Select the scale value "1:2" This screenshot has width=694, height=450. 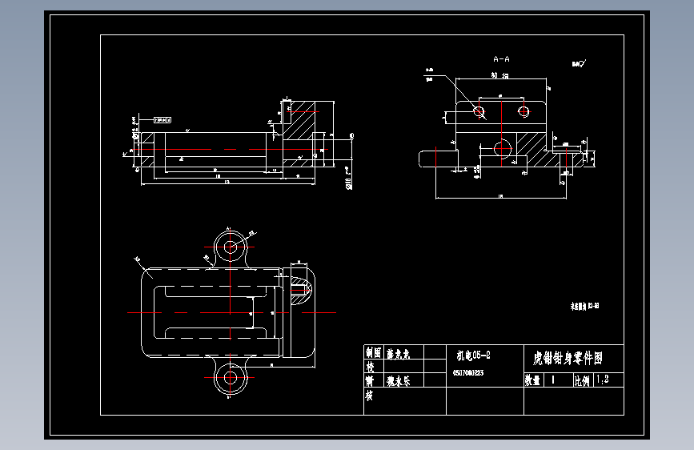[603, 379]
